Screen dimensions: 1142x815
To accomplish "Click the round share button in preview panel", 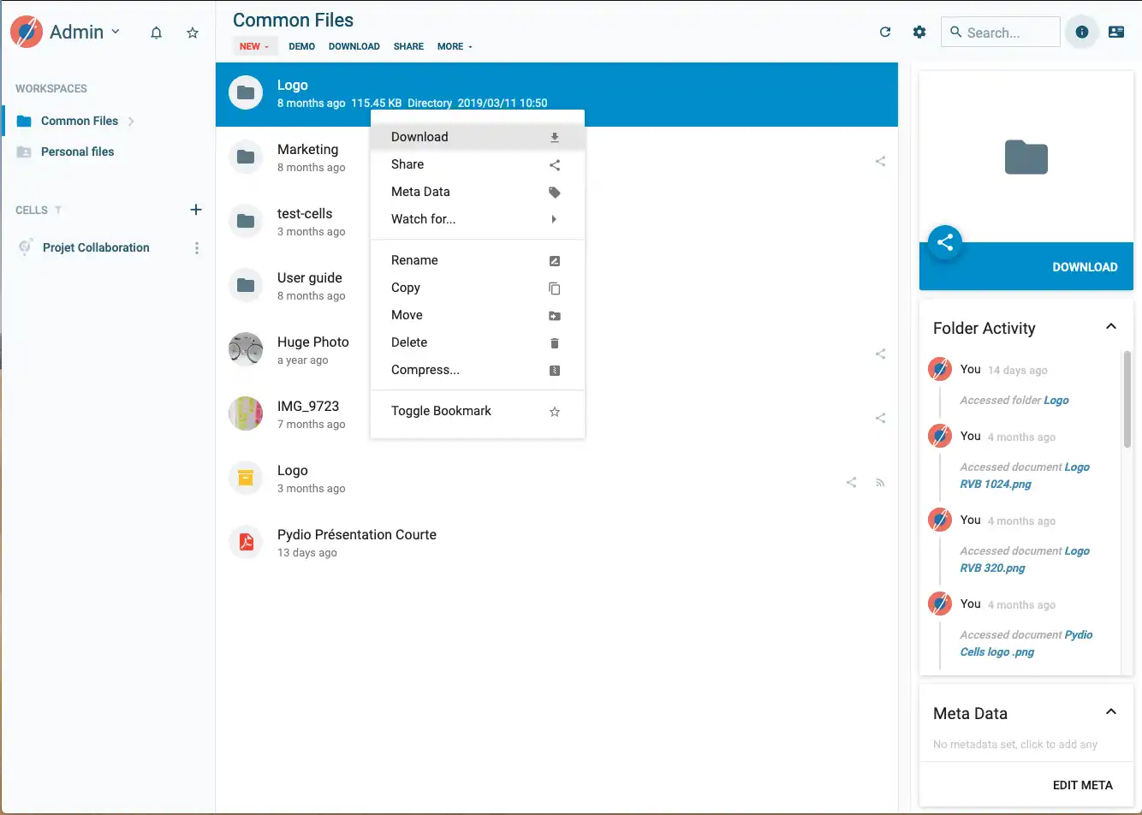I will tap(945, 243).
